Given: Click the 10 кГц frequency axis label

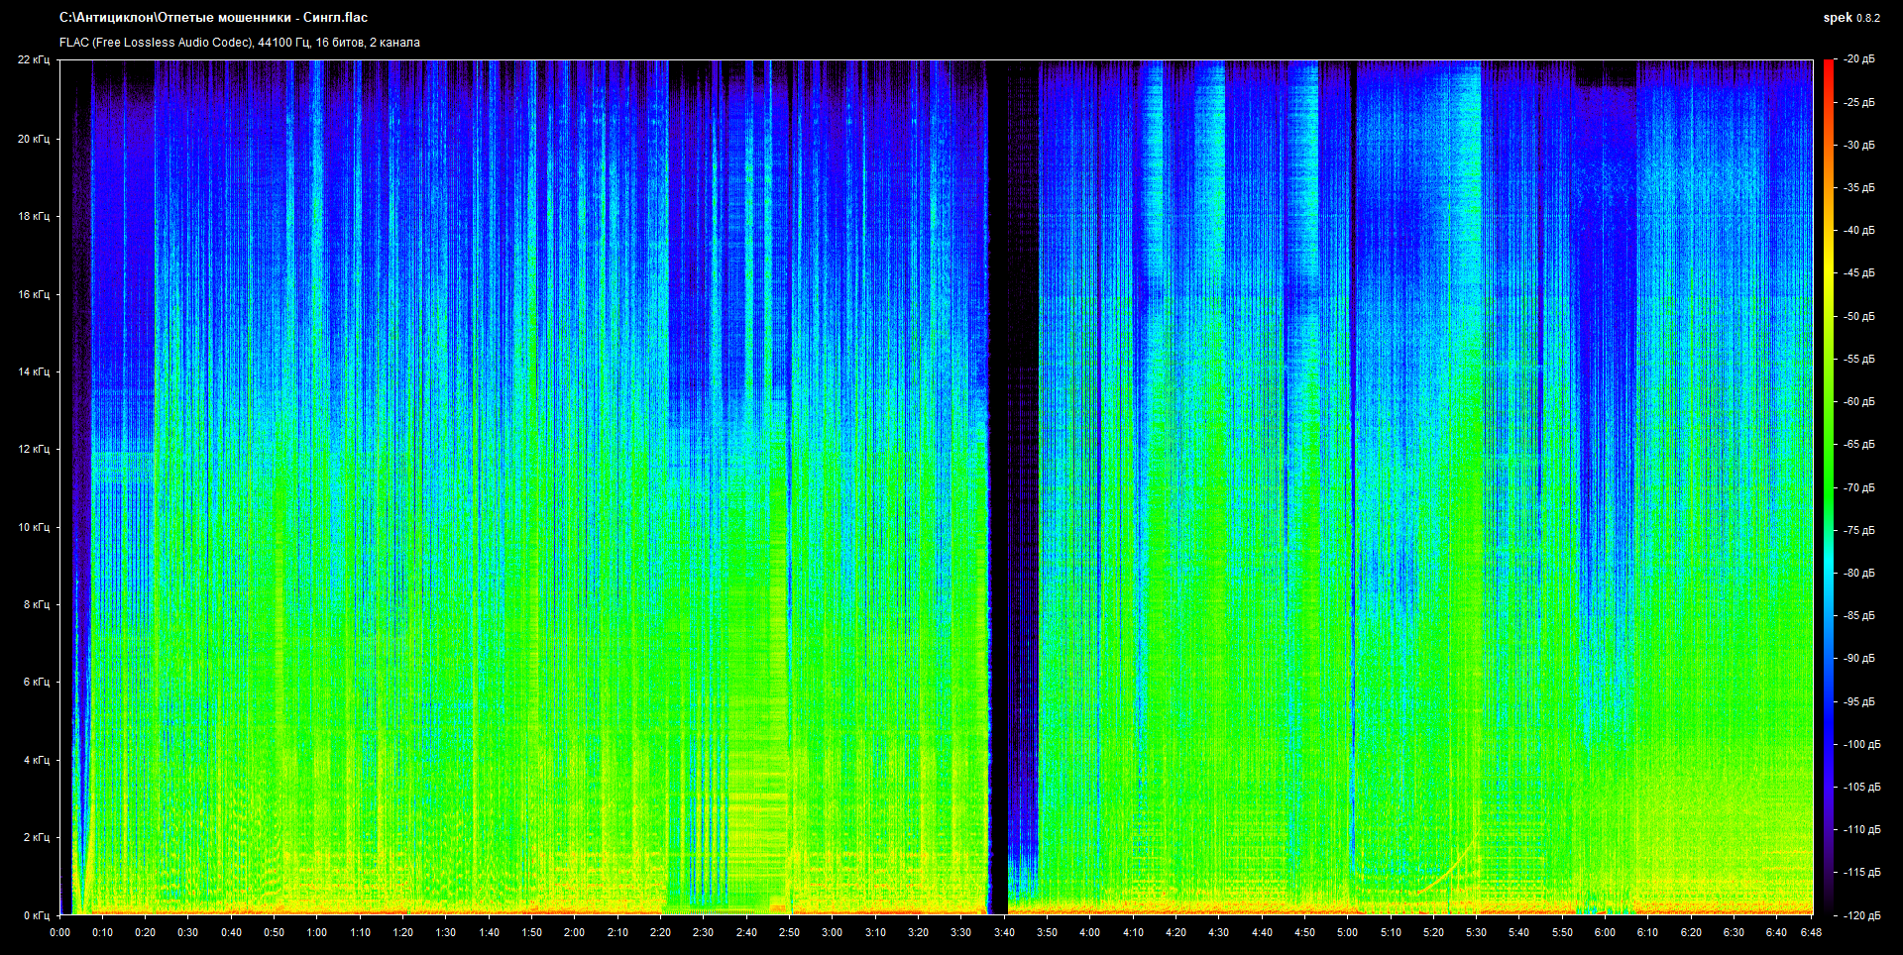Looking at the screenshot, I should pyautogui.click(x=34, y=527).
